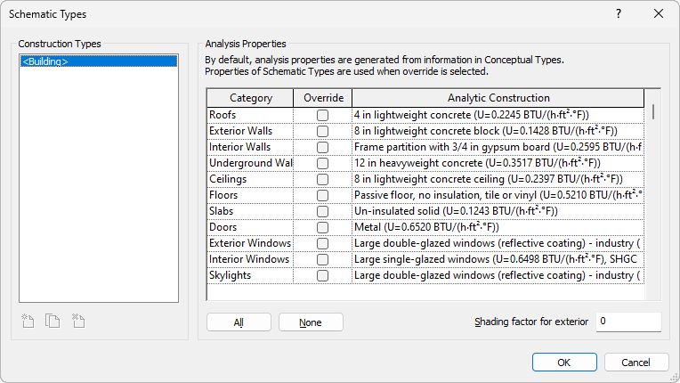Viewport: 680px width, 383px height.
Task: Tick the Skylights override checkbox
Action: coord(322,275)
